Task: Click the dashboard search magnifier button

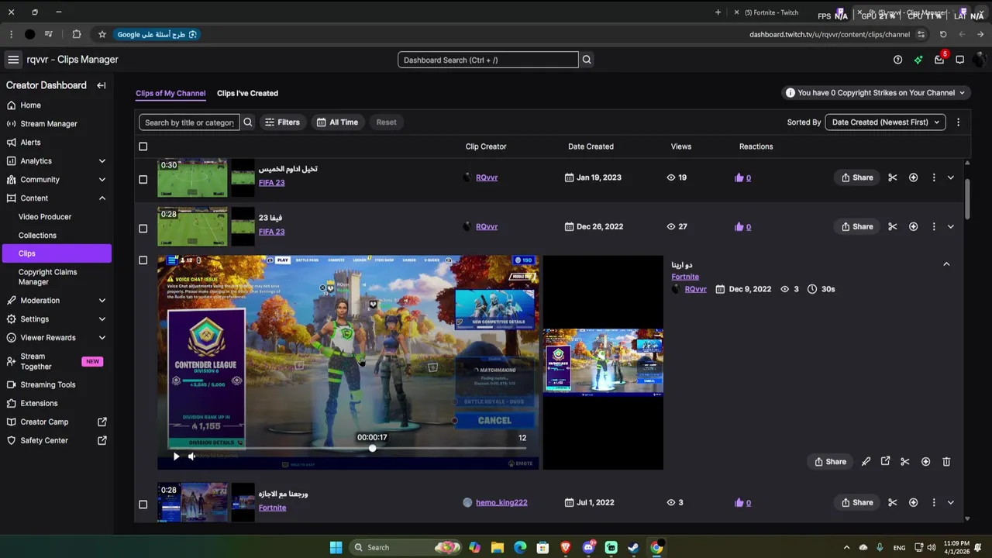Action: point(587,60)
